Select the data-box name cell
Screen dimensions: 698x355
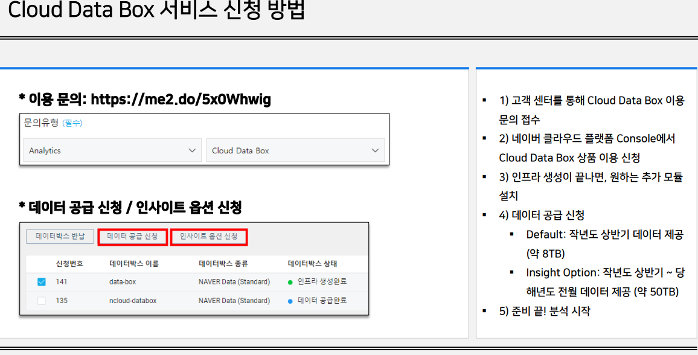click(123, 281)
